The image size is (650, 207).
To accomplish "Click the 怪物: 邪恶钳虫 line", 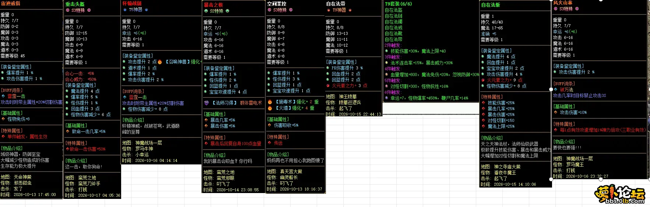I will click(x=16, y=183).
